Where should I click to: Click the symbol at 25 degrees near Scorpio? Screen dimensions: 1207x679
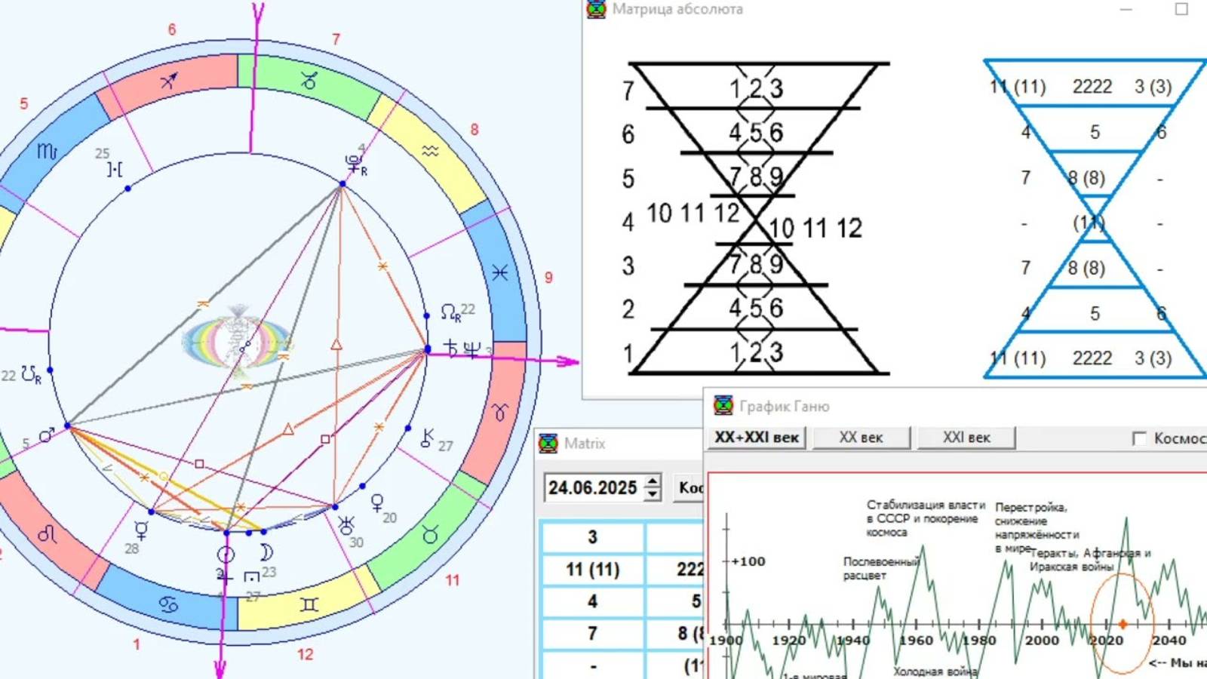[115, 170]
